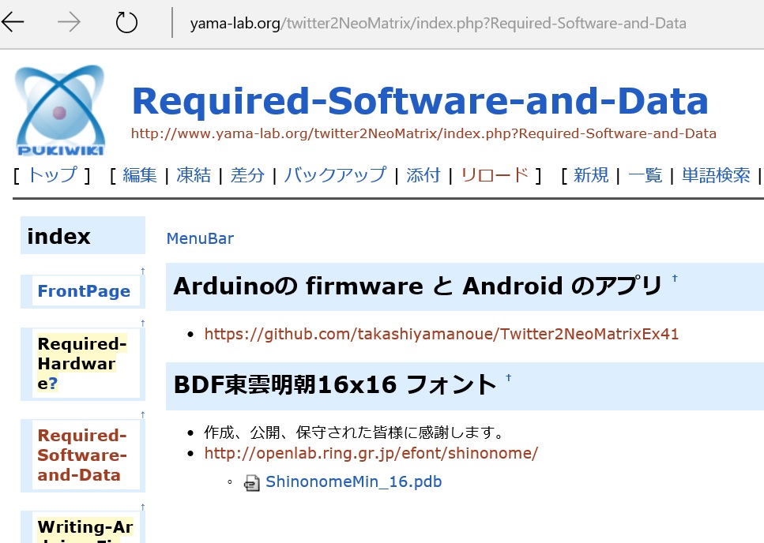Open 単語検索 word search
The height and width of the screenshot is (543, 764).
click(716, 174)
